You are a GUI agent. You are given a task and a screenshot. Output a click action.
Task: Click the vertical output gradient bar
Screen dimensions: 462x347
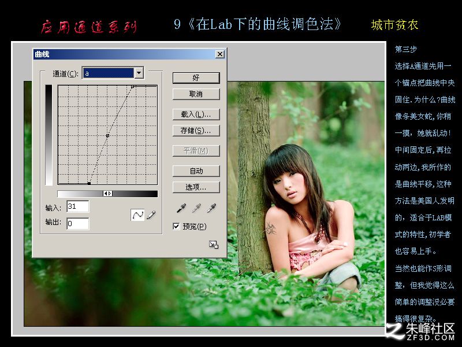click(x=49, y=135)
